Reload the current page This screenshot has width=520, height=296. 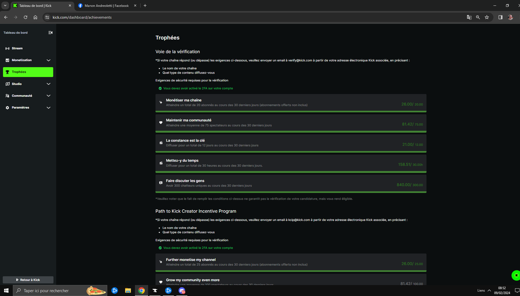click(26, 17)
